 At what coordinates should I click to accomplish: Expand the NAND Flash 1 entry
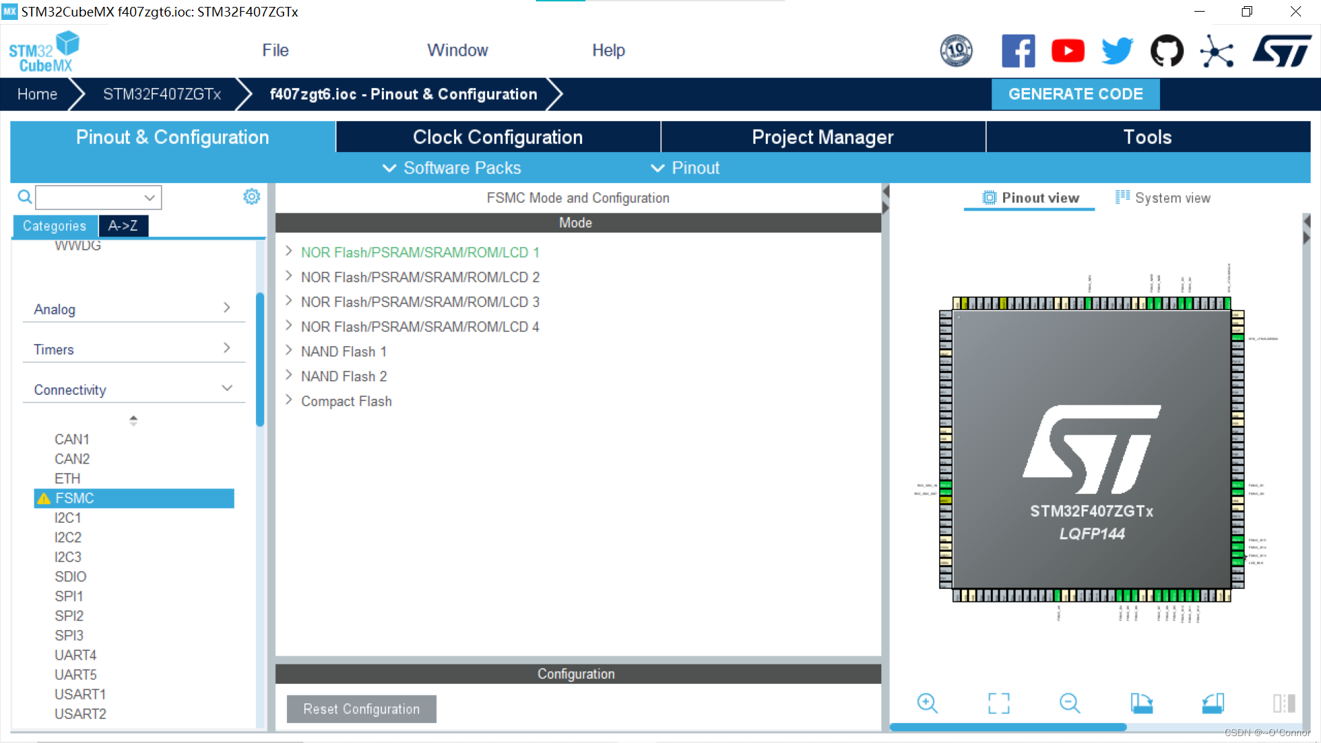[x=289, y=351]
